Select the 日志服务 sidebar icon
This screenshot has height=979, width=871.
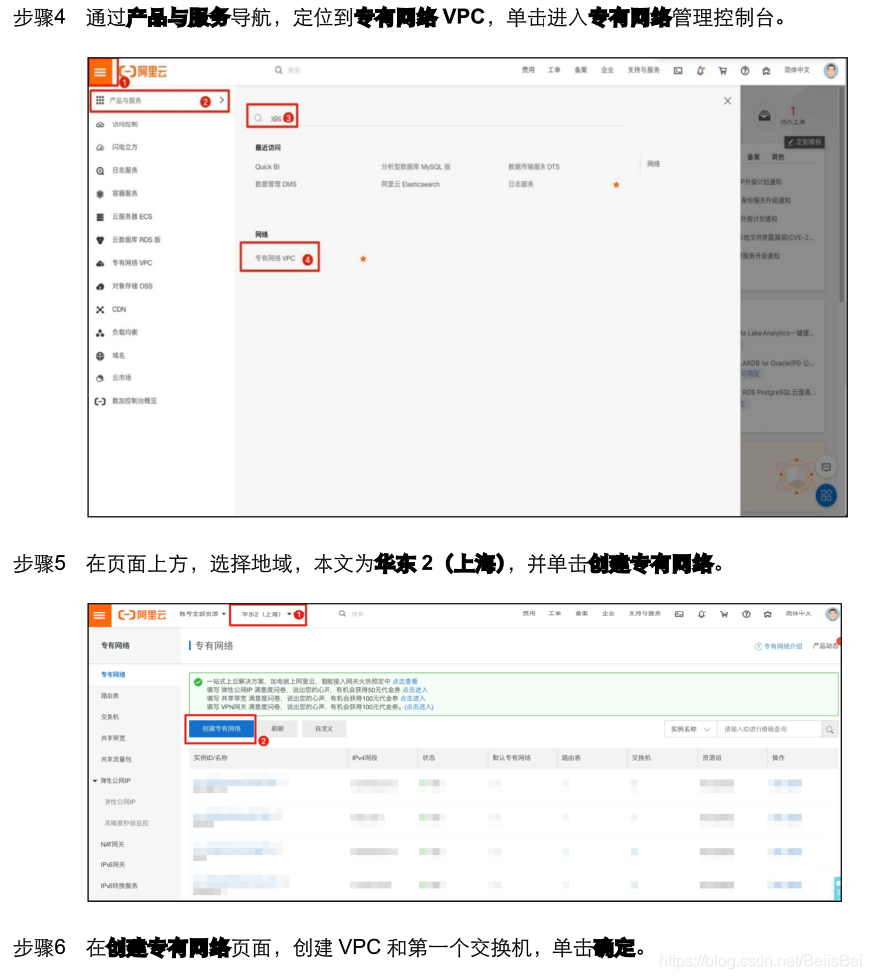click(x=100, y=171)
